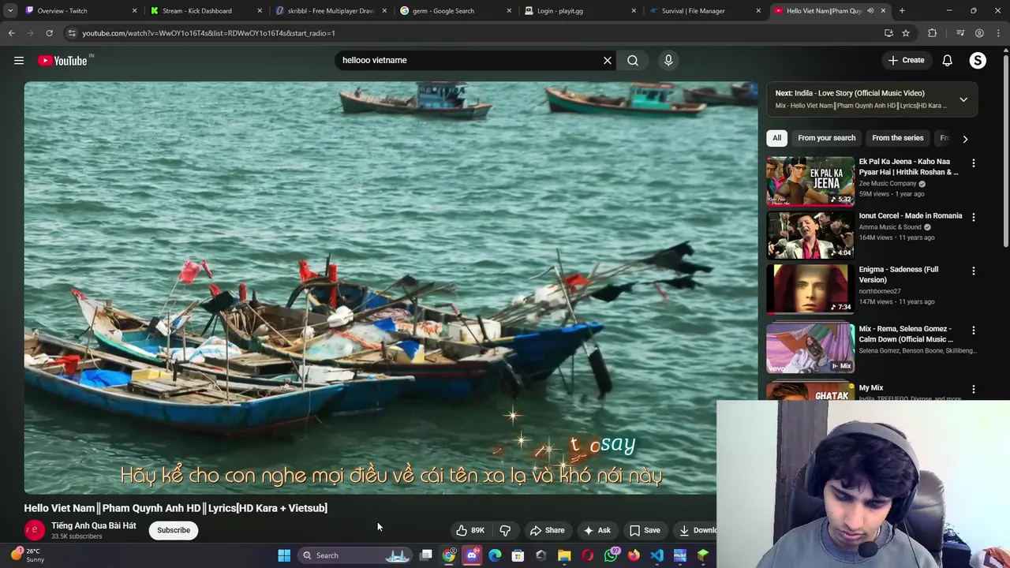The image size is (1010, 568).
Task: Go back in browser history
Action: point(11,33)
